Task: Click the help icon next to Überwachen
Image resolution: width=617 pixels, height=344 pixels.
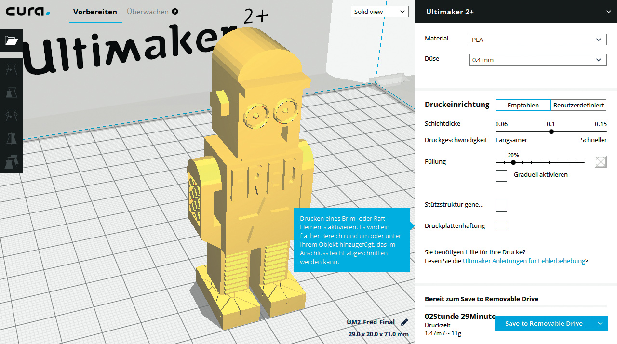Action: pyautogui.click(x=175, y=12)
